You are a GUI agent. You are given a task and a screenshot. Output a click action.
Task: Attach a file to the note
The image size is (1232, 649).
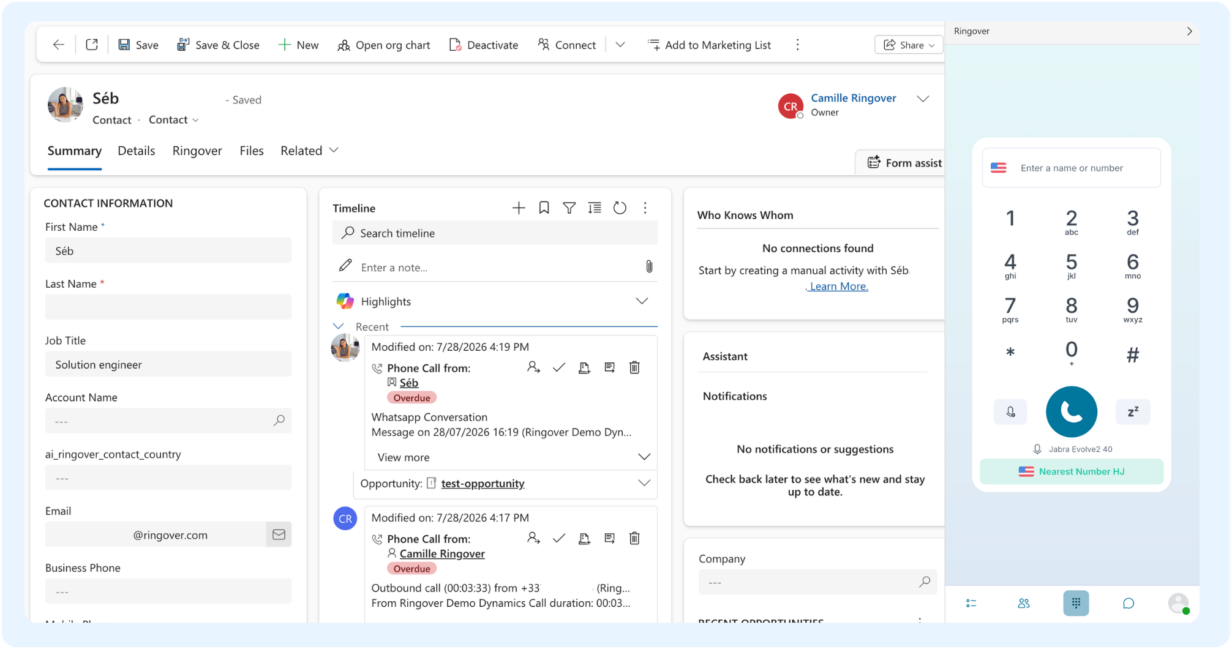point(649,266)
